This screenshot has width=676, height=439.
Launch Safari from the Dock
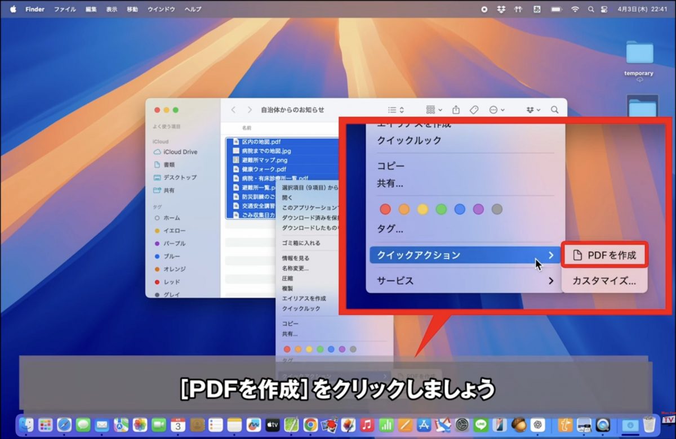point(64,425)
